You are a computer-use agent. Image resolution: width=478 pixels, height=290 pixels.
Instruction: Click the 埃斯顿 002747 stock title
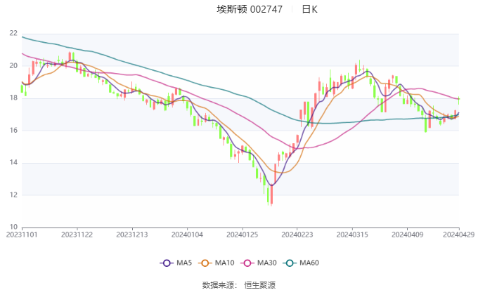click(x=250, y=10)
